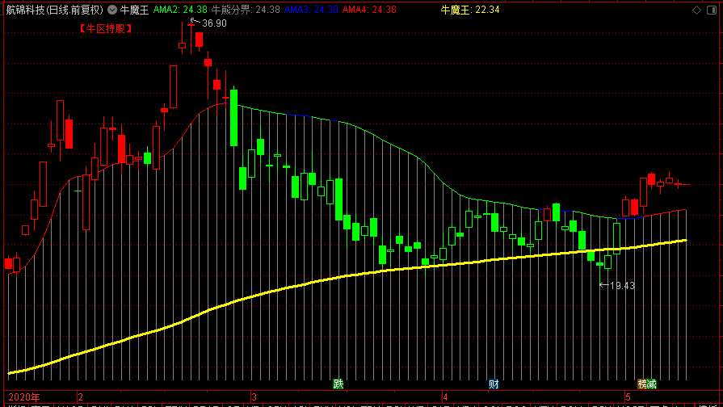Select the 19.43 low price label
This screenshot has width=723, height=407.
622,286
